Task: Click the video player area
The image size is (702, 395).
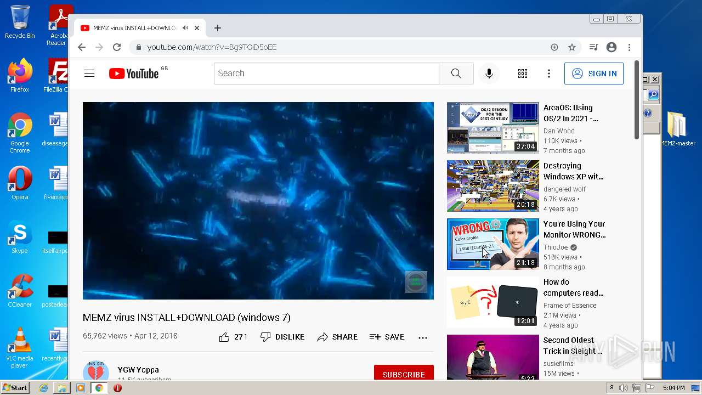Action: pyautogui.click(x=258, y=201)
